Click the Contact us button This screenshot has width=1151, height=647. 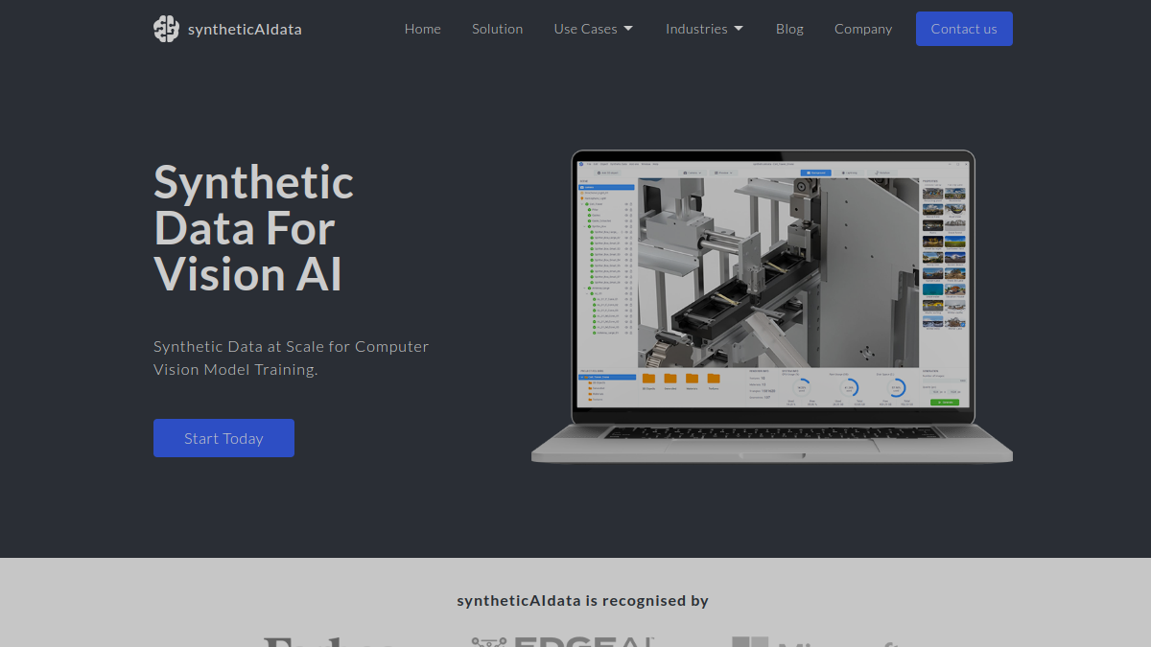(x=964, y=29)
